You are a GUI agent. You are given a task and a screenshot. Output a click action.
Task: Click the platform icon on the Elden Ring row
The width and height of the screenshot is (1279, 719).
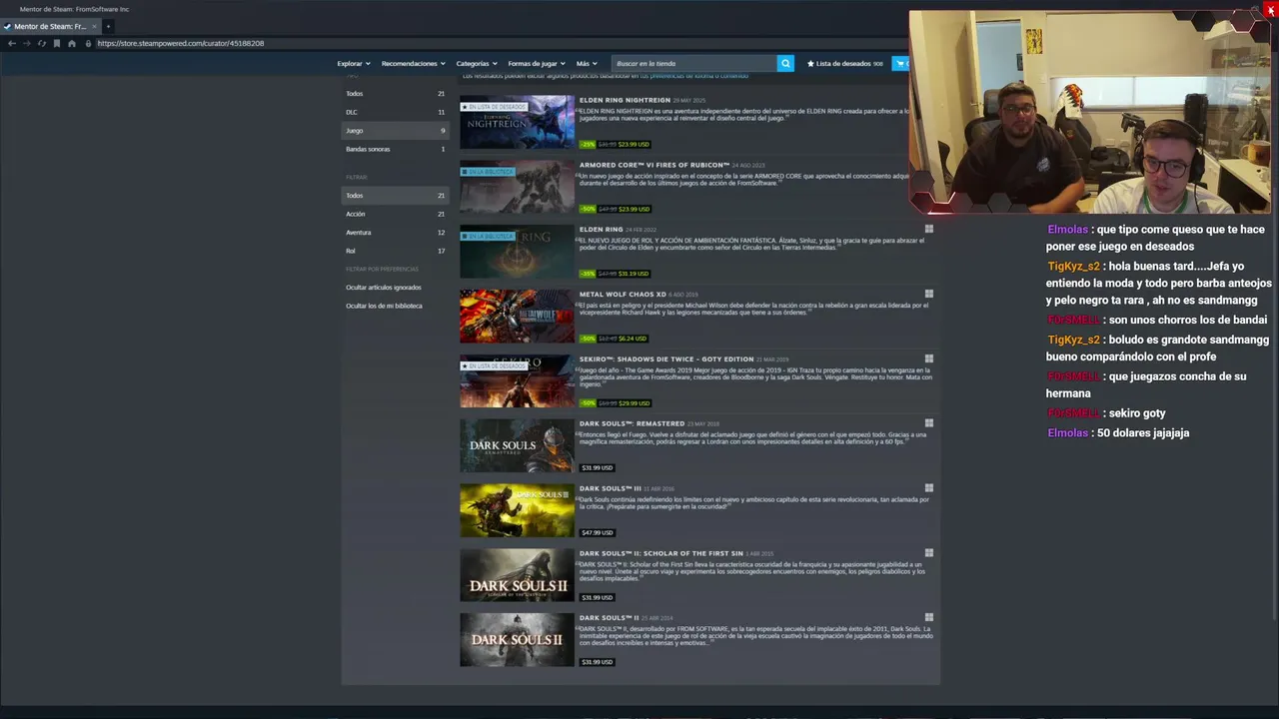point(928,229)
